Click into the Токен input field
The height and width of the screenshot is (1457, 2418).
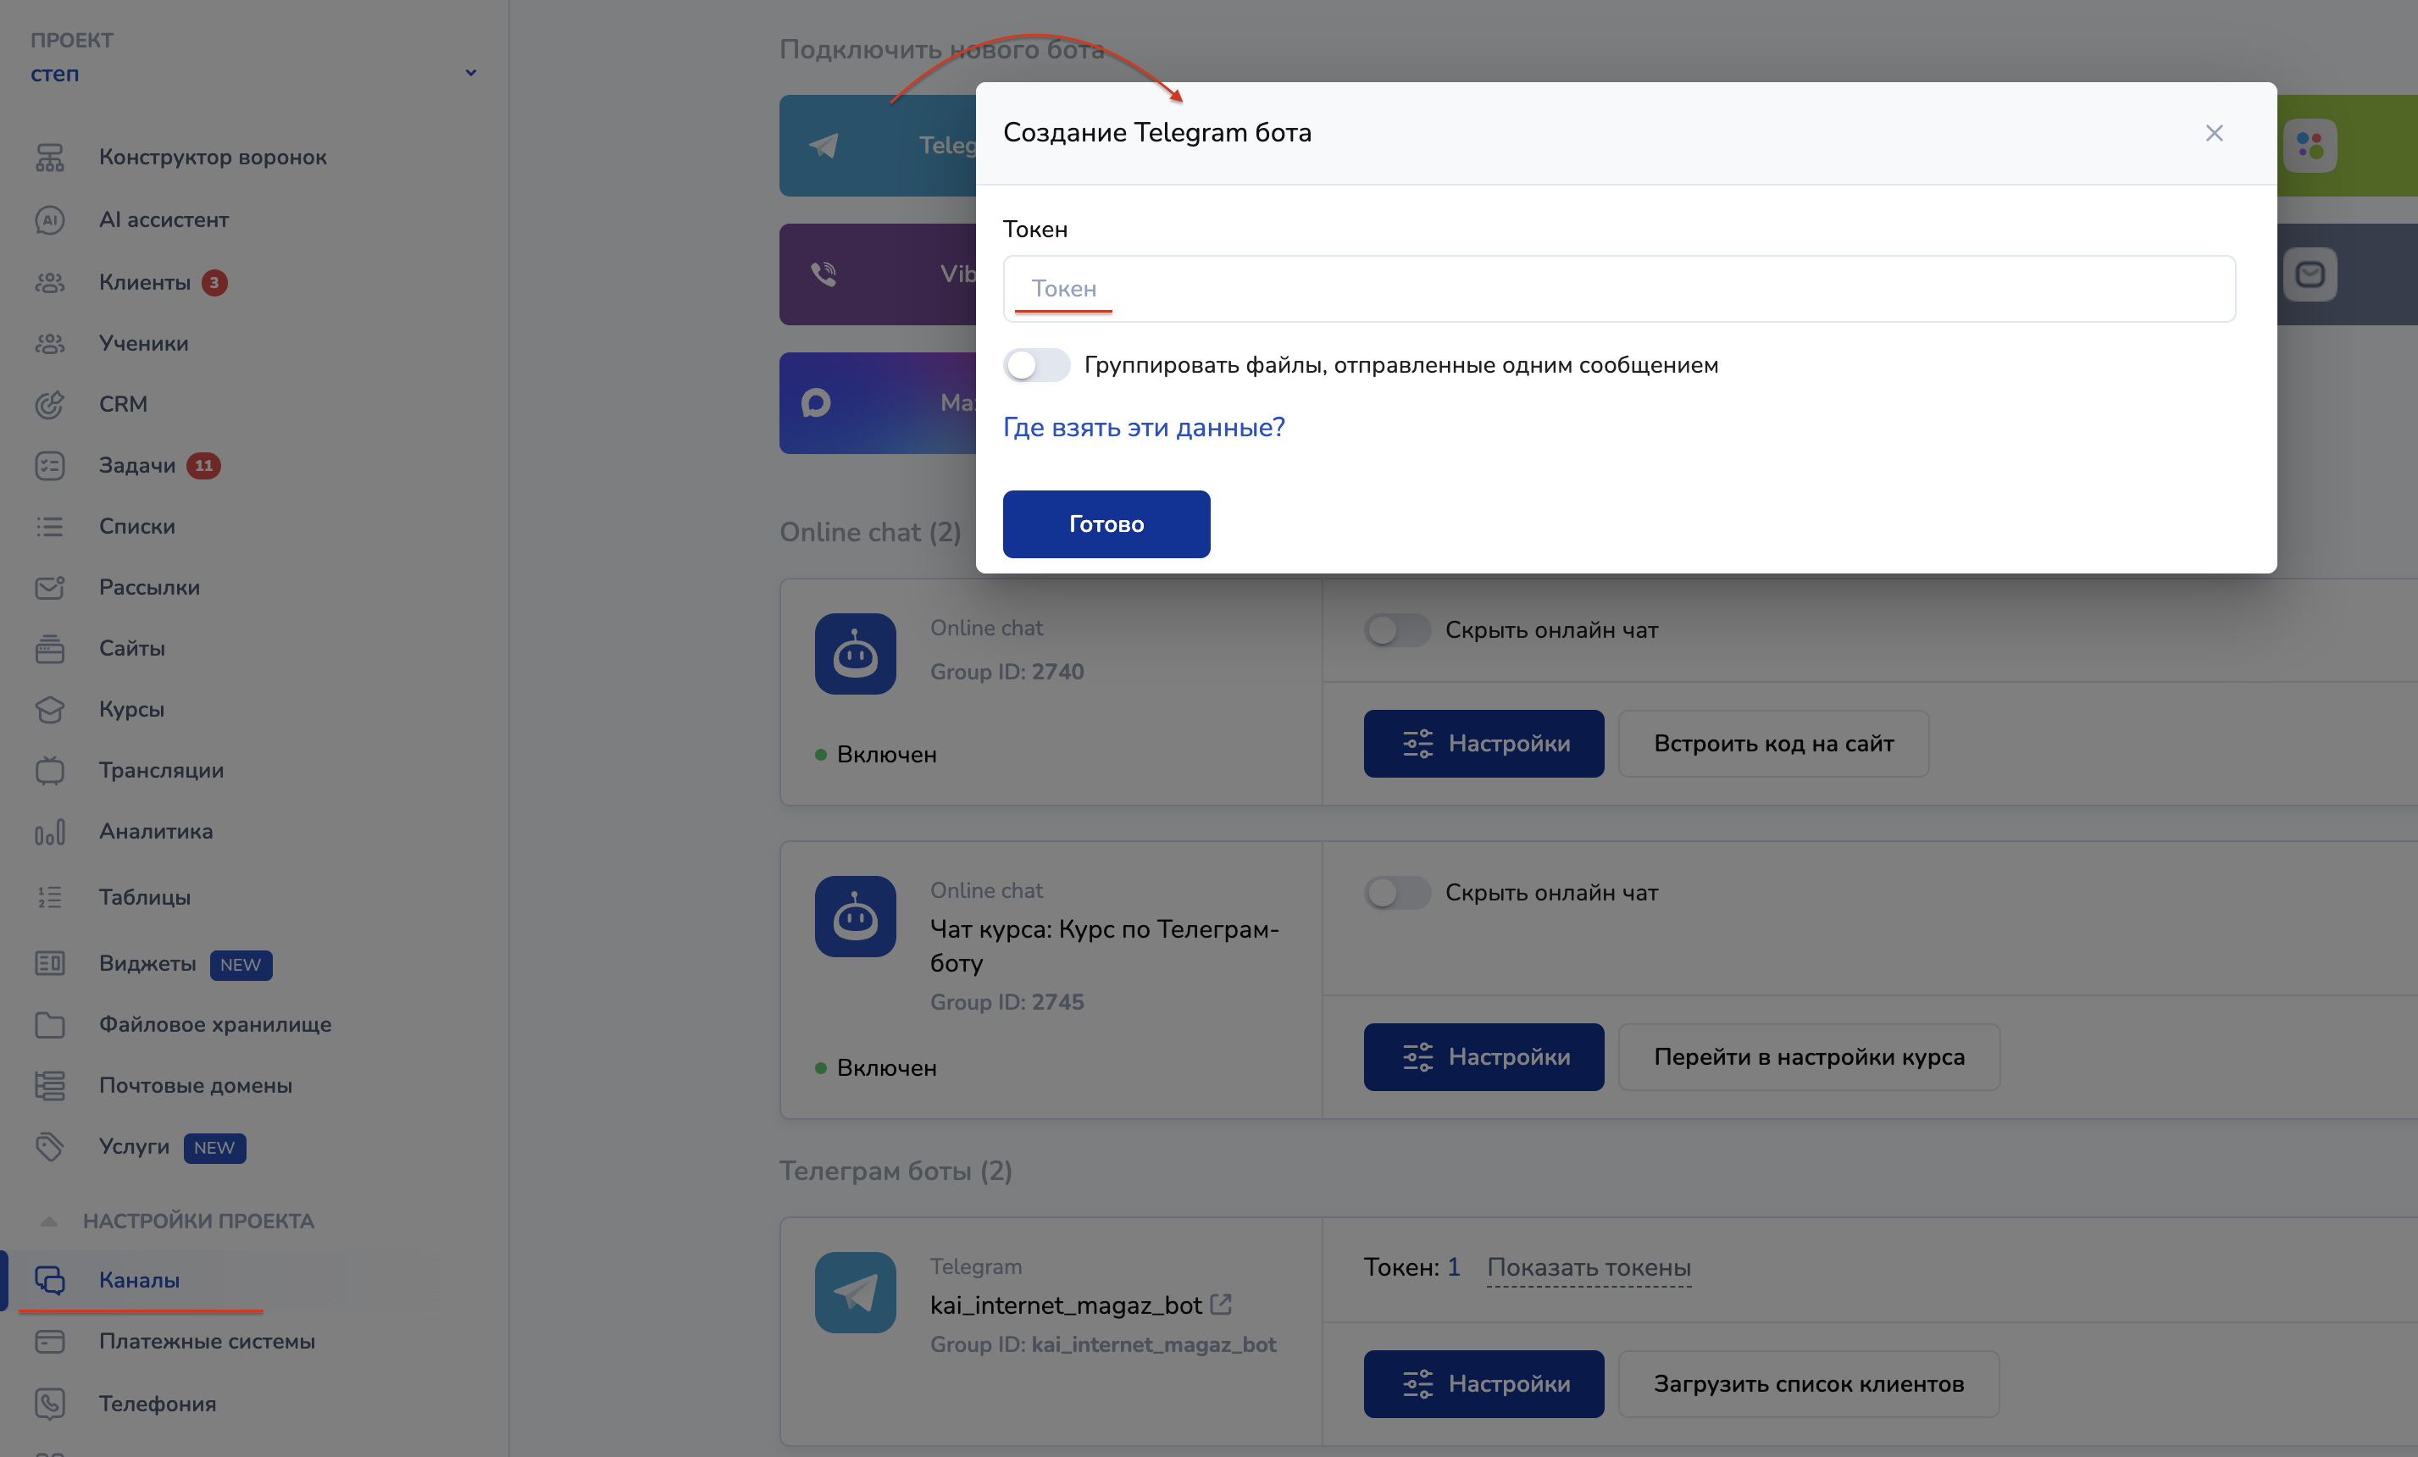coord(1619,289)
